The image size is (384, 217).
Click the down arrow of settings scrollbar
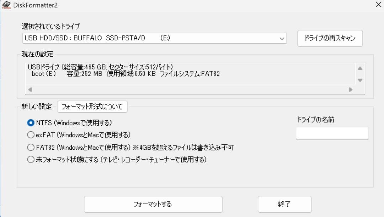(360, 80)
